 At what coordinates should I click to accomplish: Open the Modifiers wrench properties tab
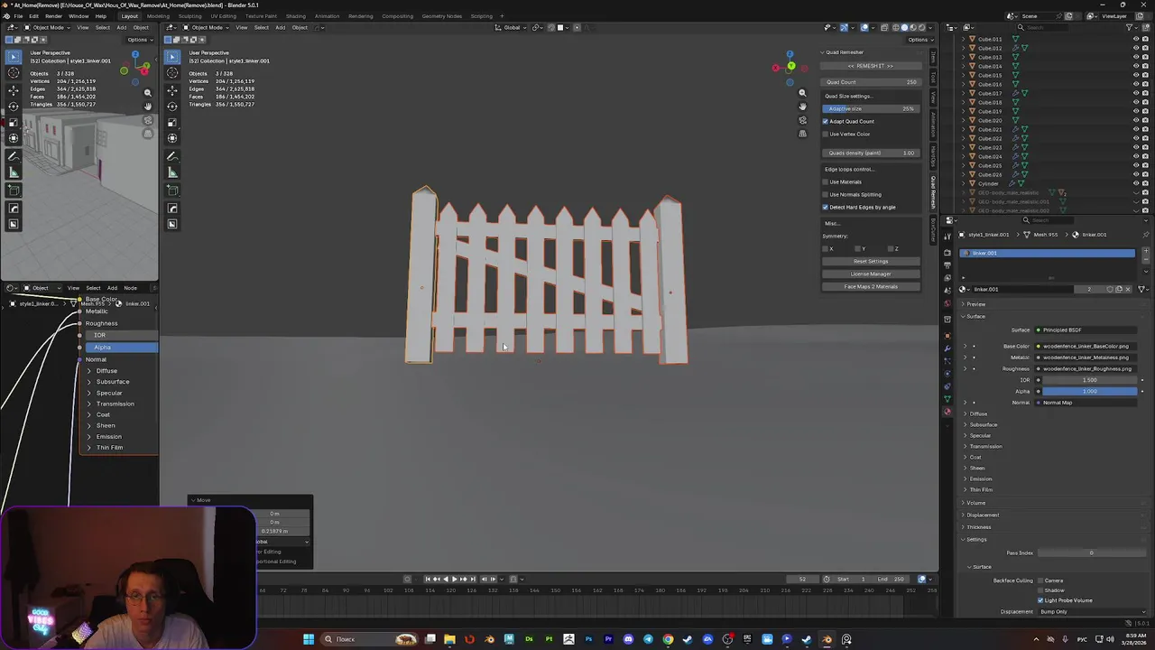pos(947,348)
